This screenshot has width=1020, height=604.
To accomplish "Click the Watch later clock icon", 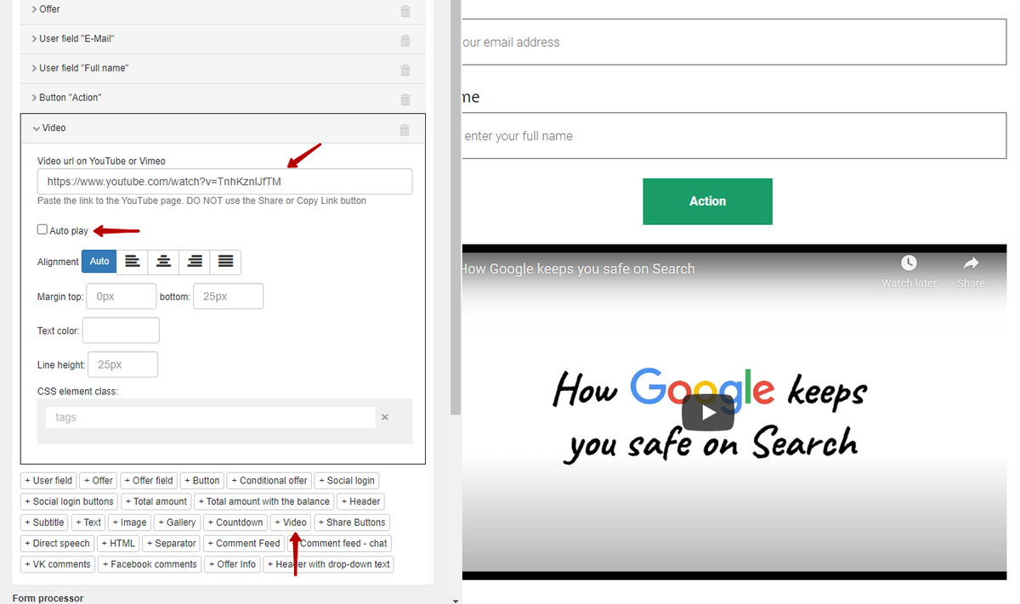I will click(x=909, y=263).
